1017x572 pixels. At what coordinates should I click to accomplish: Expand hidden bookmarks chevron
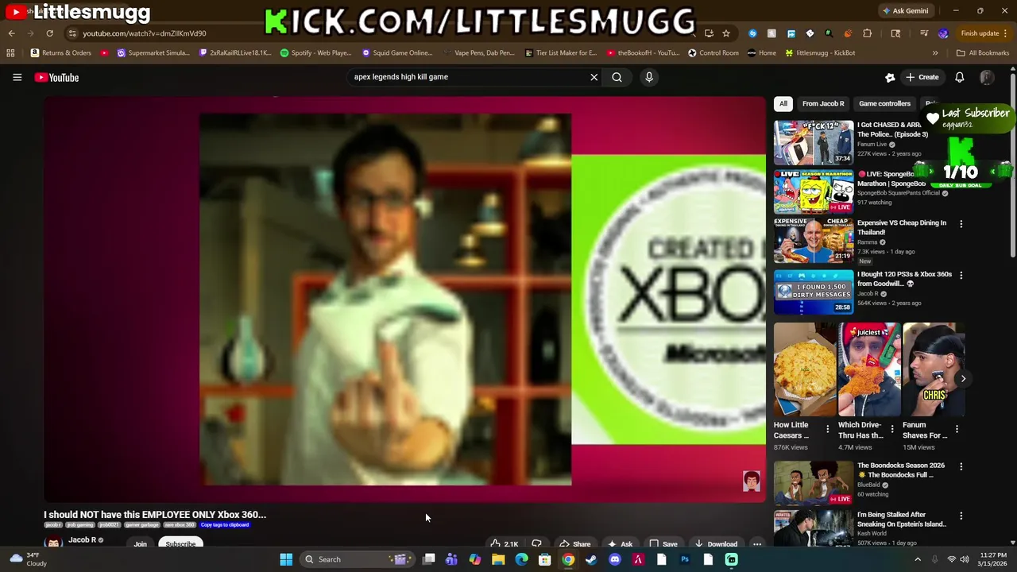[935, 52]
